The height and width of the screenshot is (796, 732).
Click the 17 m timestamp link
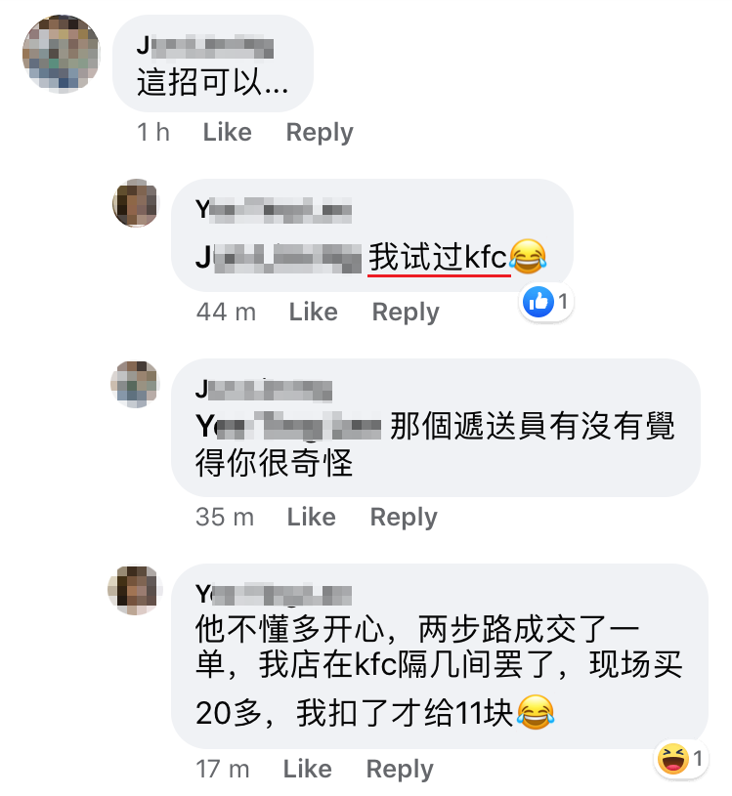(x=223, y=769)
